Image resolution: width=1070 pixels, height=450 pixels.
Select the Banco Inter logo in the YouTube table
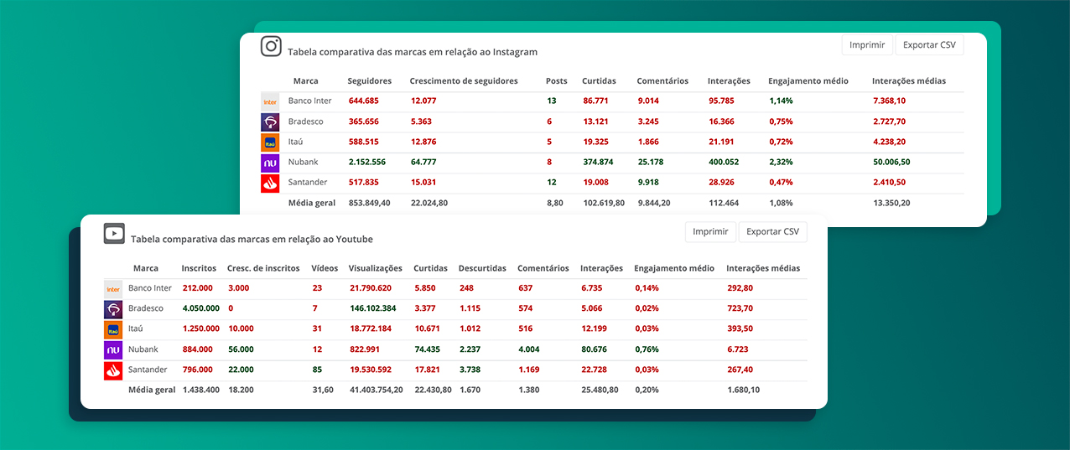113,288
